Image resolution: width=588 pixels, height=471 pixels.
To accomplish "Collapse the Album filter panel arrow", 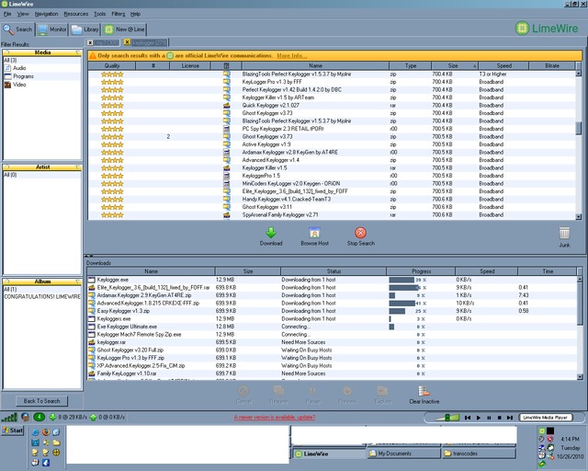I will pyautogui.click(x=77, y=281).
